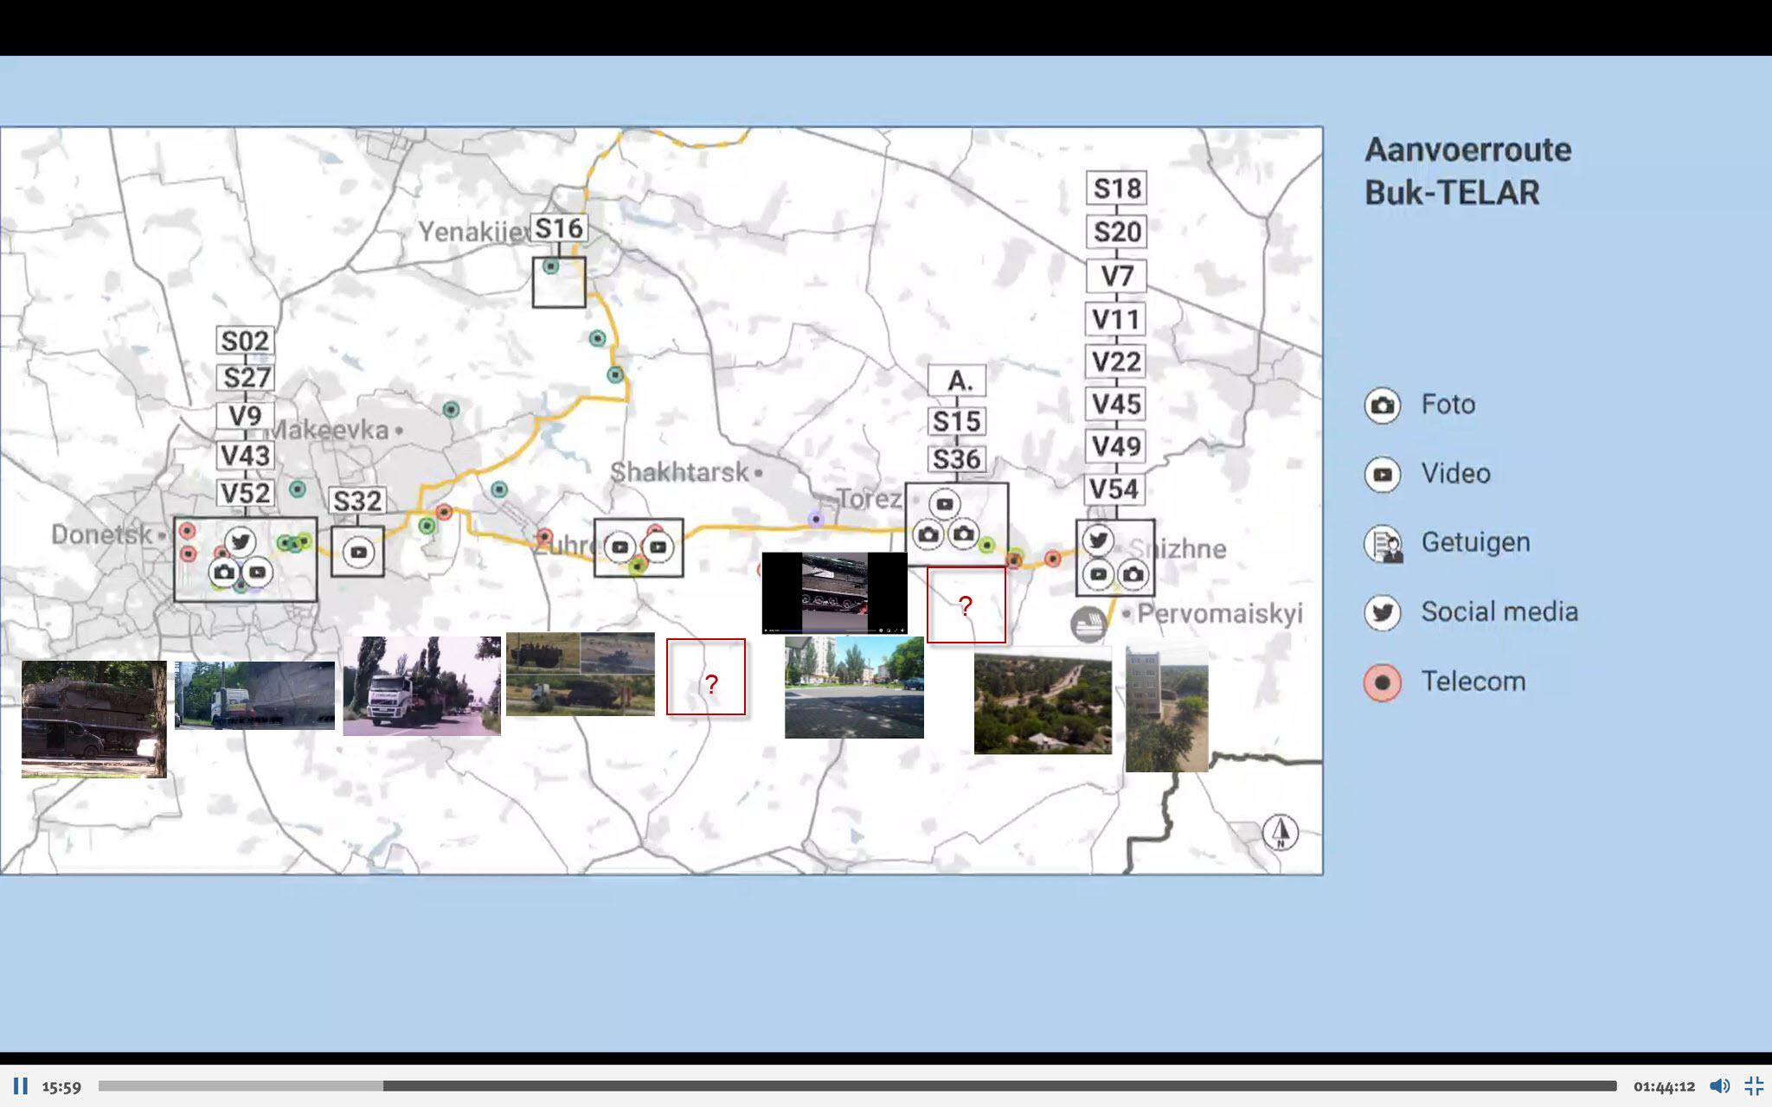This screenshot has height=1107, width=1772.
Task: Click the S02 label above Donetsk
Action: tap(245, 341)
